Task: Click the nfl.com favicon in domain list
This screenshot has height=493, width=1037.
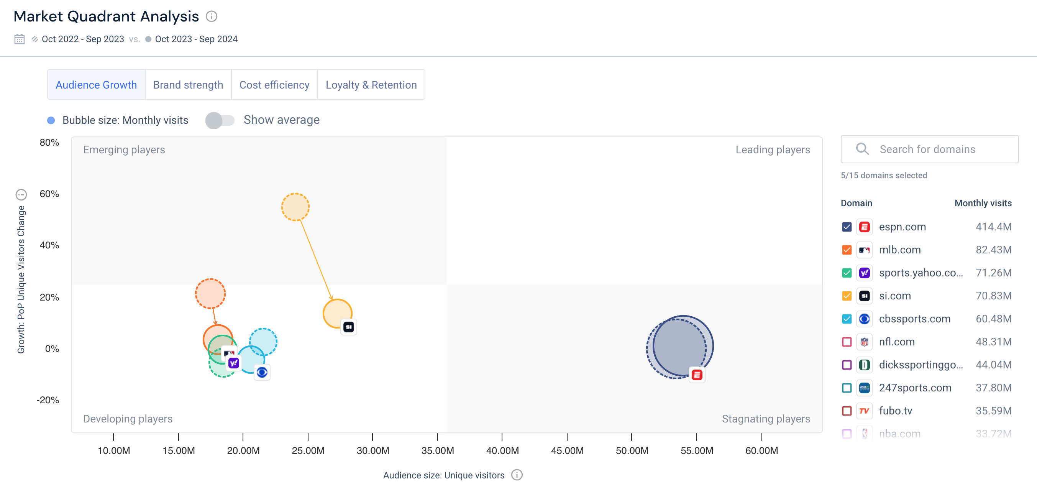Action: click(864, 342)
